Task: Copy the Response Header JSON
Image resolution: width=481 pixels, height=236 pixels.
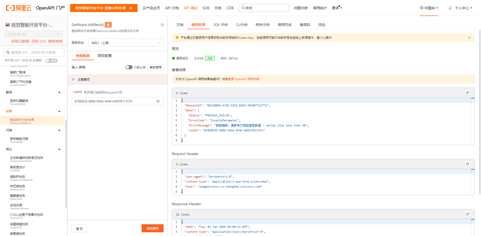Action: (467, 214)
